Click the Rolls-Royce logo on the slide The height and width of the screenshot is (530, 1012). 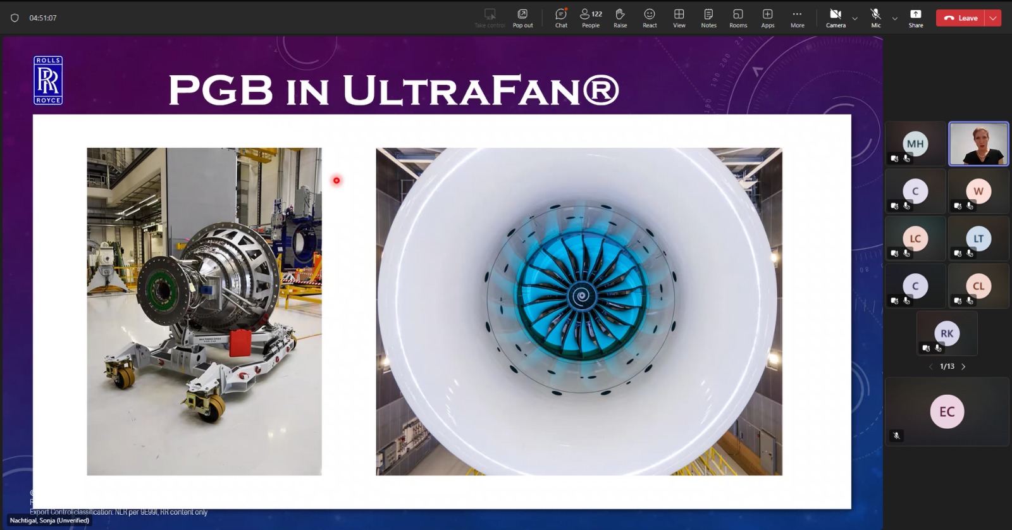(48, 80)
